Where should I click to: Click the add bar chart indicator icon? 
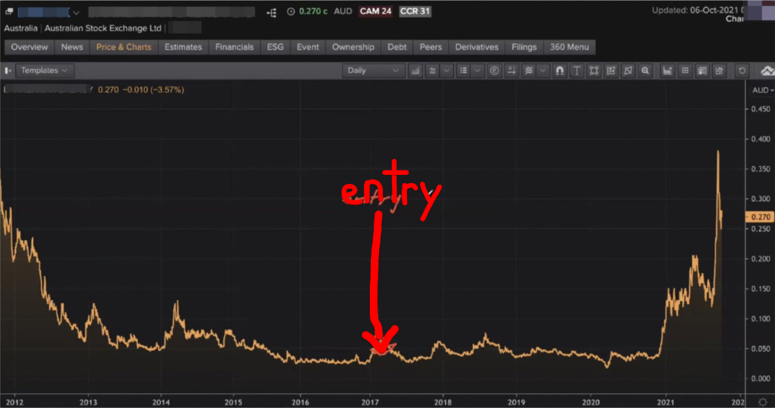[x=668, y=71]
